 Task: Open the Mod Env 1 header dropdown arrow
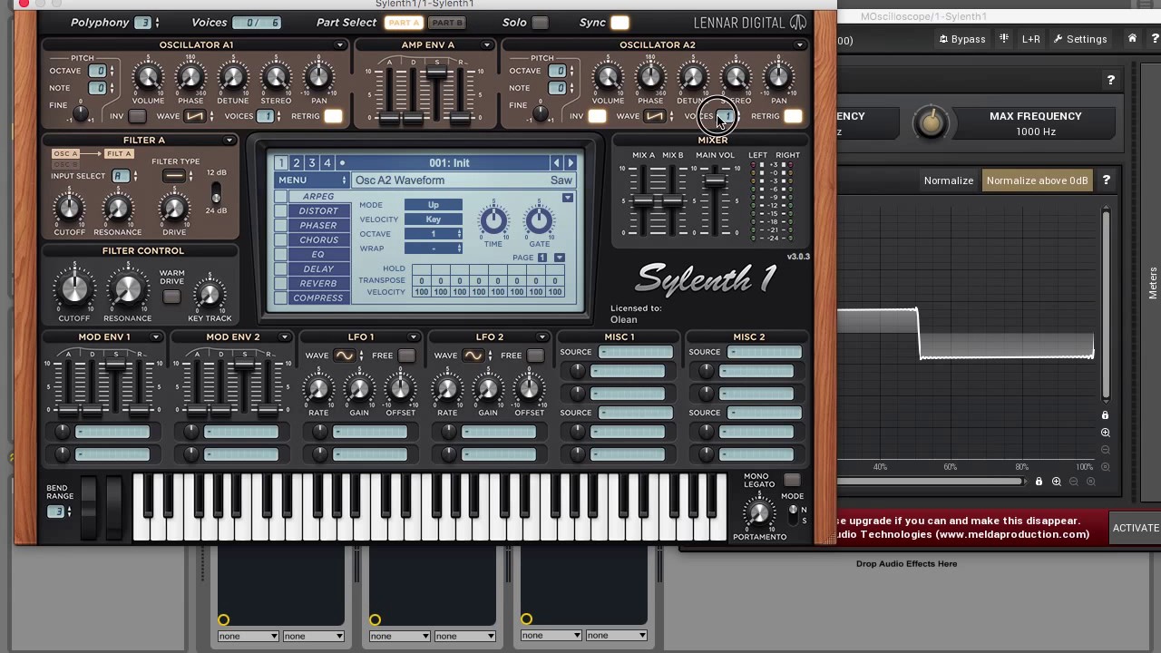click(x=155, y=337)
